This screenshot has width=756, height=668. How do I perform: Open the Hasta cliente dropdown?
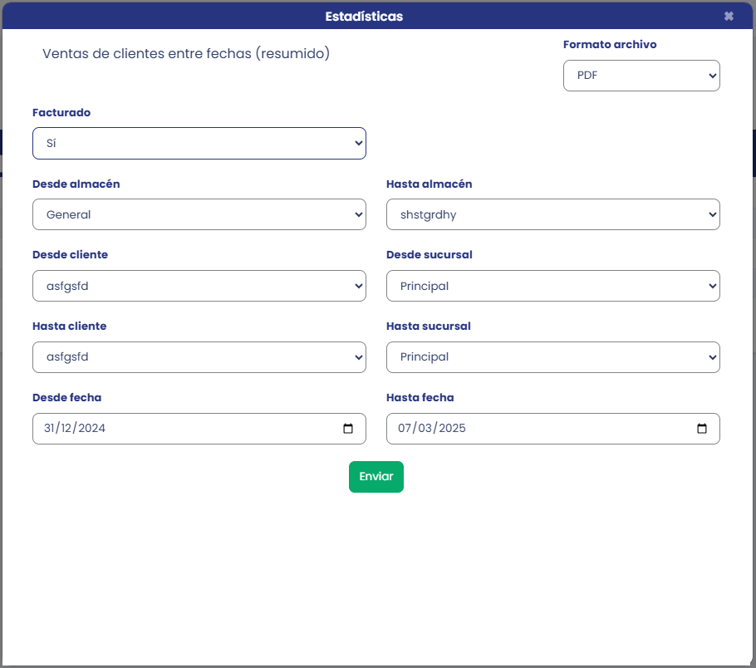(199, 357)
